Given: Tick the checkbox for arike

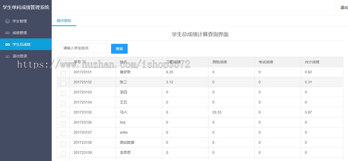Looking at the screenshot, I should 63,134.
